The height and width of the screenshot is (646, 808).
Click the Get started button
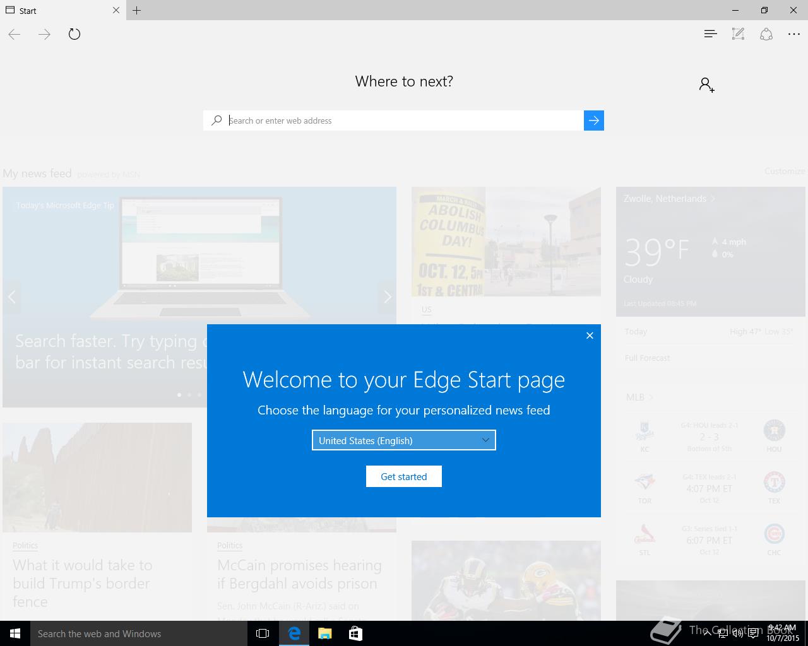pyautogui.click(x=404, y=476)
